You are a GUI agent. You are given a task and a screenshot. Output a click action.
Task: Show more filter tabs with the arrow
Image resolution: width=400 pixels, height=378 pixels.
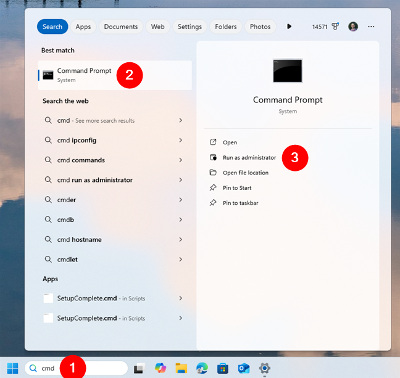coord(289,27)
